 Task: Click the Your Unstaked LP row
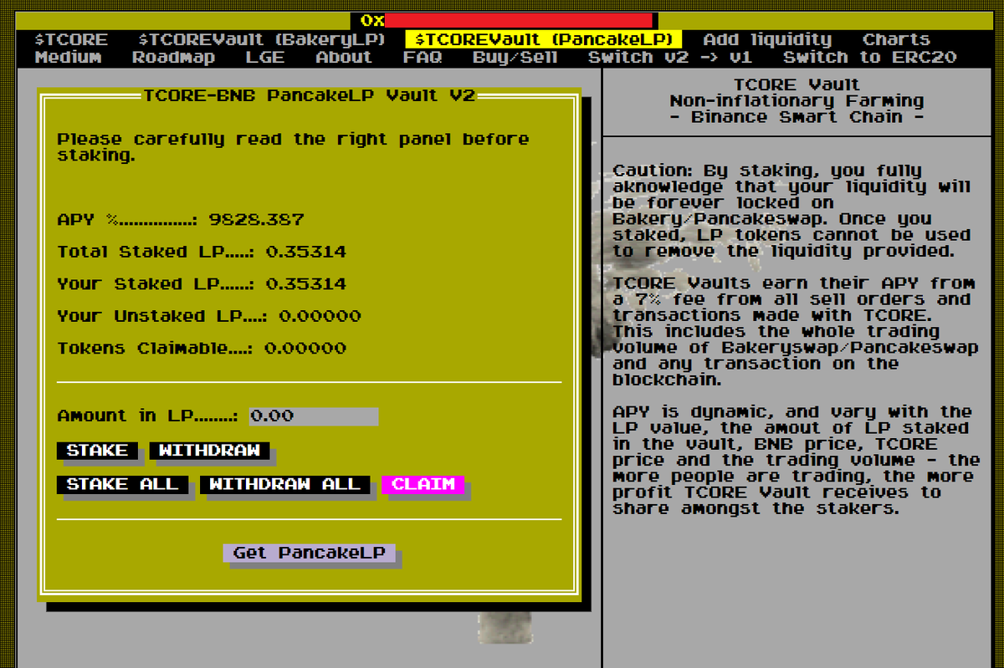pyautogui.click(x=209, y=316)
